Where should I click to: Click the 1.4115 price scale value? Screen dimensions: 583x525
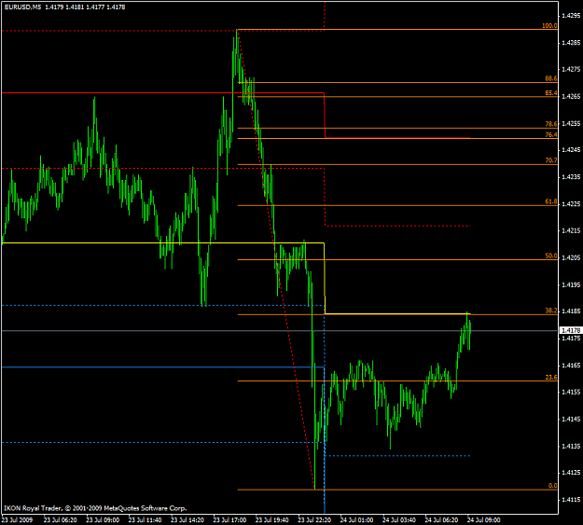(571, 500)
